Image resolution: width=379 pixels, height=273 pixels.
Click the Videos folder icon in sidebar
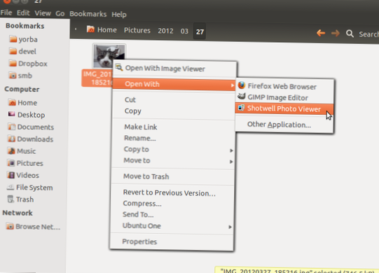tap(11, 175)
